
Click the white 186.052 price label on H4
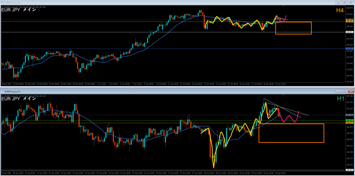tap(349, 32)
